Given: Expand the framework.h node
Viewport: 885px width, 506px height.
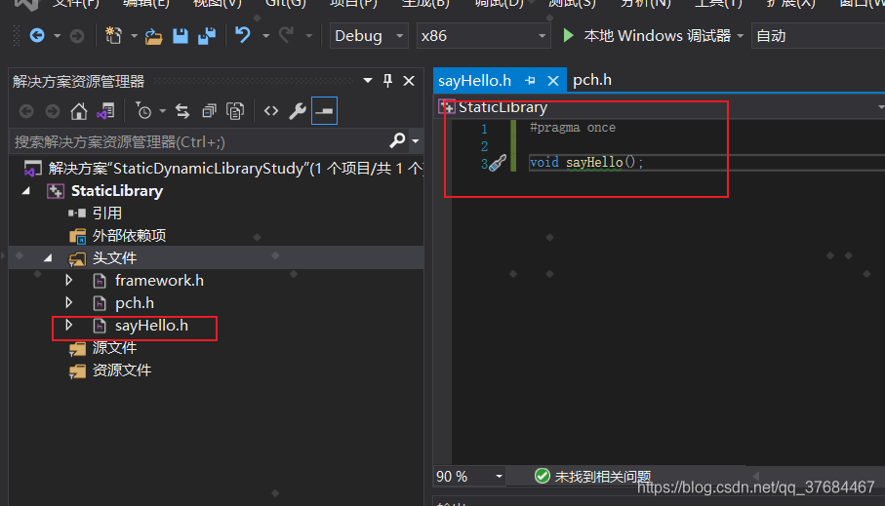Looking at the screenshot, I should [x=69, y=281].
